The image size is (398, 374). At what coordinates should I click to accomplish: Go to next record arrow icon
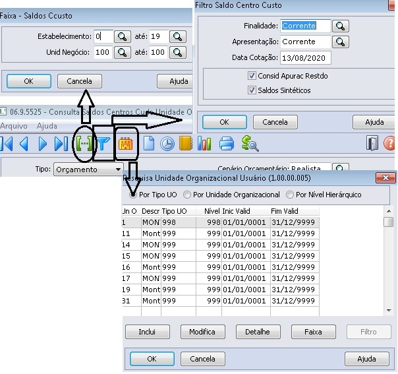[x=42, y=144]
